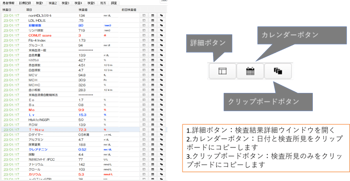Click the RDW item name

(x=33, y=125)
